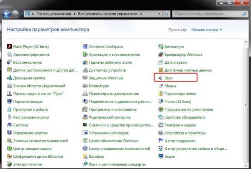This screenshot has height=169, width=251.
Task: Expand arrow after Панель управления breadcrumb
Action: (74, 14)
